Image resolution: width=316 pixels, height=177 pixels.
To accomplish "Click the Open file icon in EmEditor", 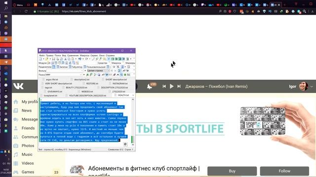I will click(47, 59).
